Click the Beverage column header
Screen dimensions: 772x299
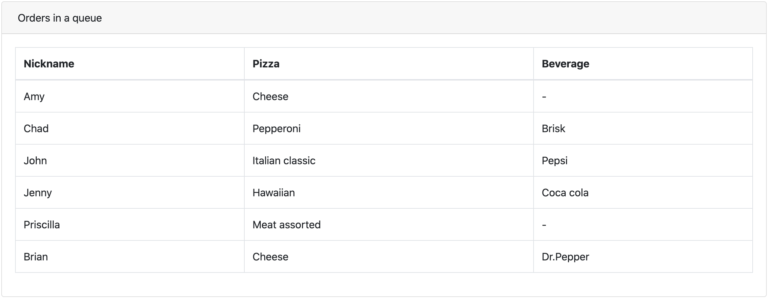(x=565, y=64)
